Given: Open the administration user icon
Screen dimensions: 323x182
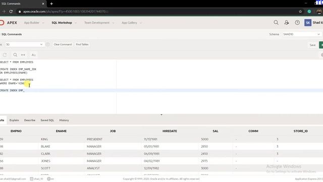Looking at the screenshot, I should 287,22.
